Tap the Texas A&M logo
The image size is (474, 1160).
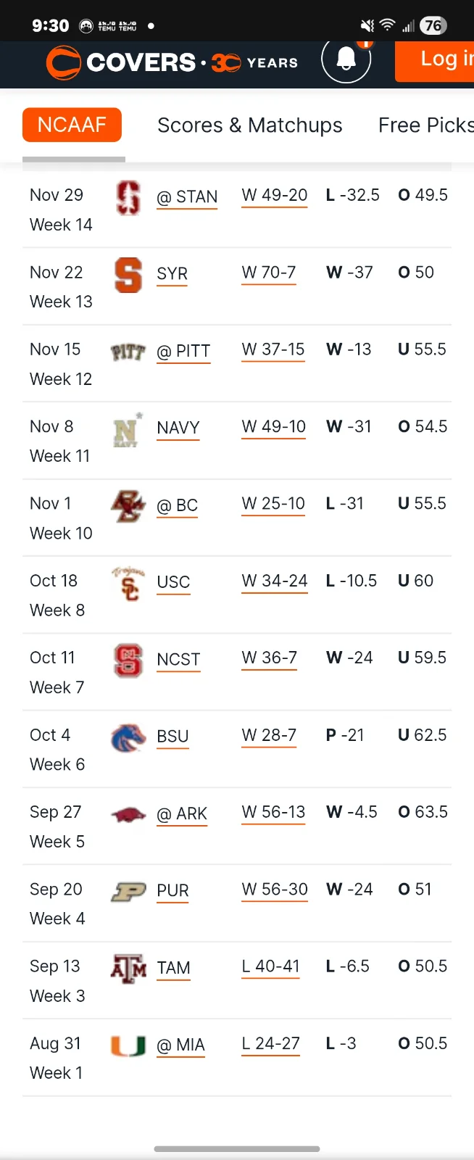pyautogui.click(x=128, y=969)
